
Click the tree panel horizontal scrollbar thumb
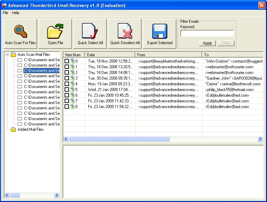[15, 195]
